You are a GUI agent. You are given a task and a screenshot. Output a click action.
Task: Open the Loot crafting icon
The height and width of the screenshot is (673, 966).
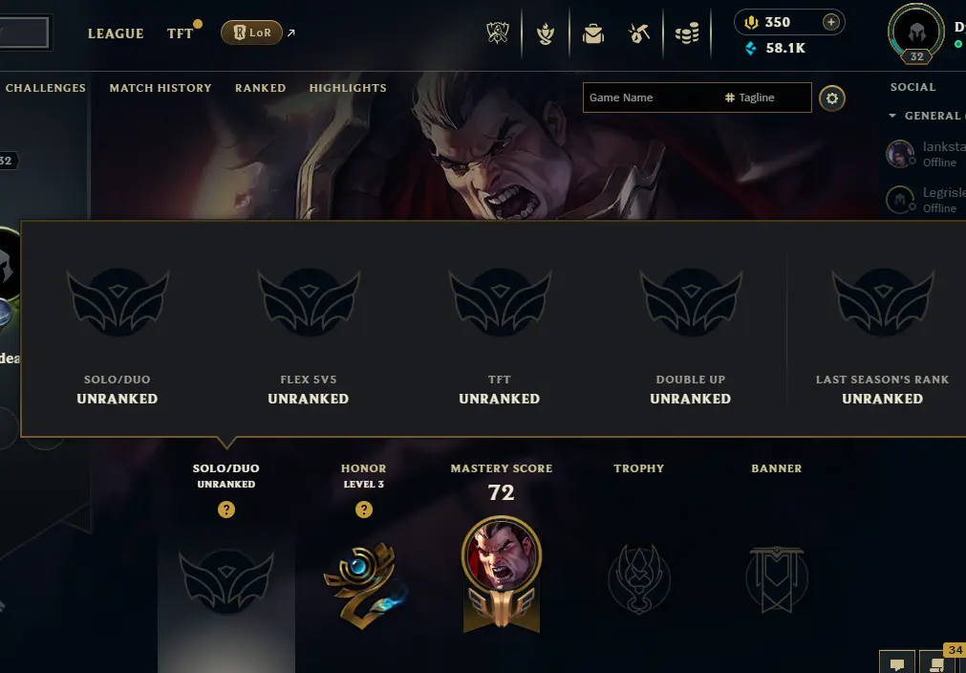point(639,33)
